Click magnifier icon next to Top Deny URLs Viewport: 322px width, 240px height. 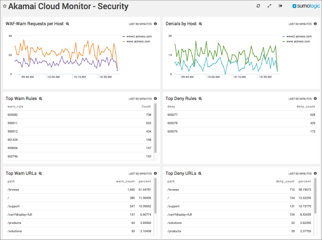[x=200, y=173]
